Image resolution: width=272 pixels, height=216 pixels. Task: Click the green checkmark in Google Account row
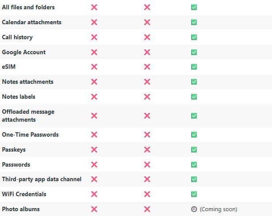coord(194,52)
